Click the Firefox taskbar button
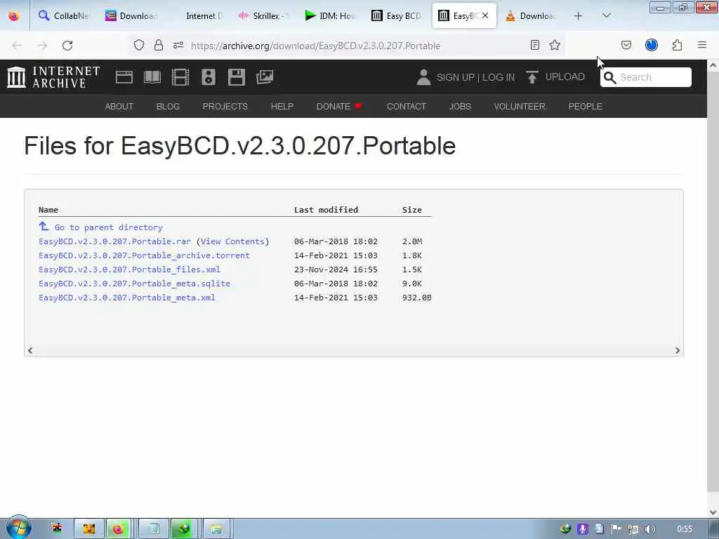The height and width of the screenshot is (539, 719). coord(118,529)
